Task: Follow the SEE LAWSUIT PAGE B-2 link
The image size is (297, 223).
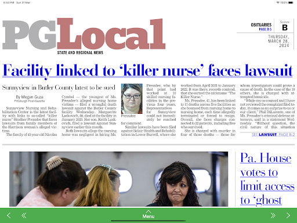Action: (273, 135)
